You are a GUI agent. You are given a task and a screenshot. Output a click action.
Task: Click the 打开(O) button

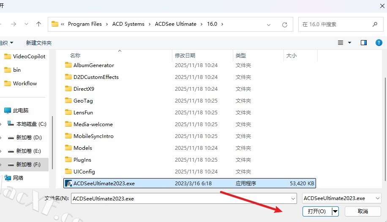pos(317,211)
